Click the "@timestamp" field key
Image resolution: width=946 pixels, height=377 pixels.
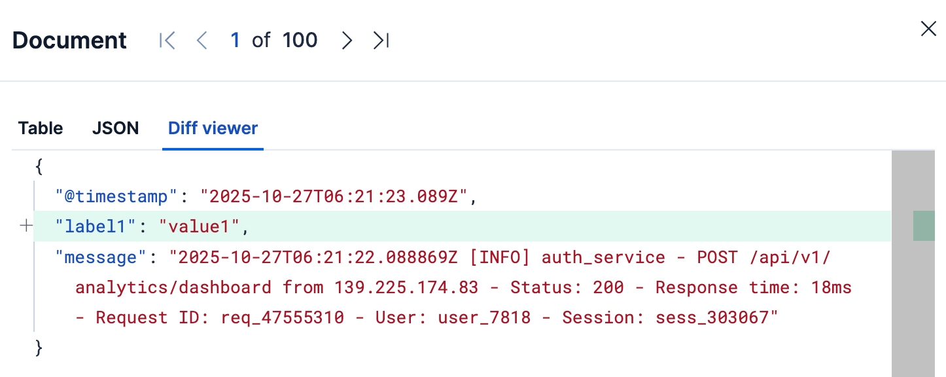pyautogui.click(x=116, y=196)
